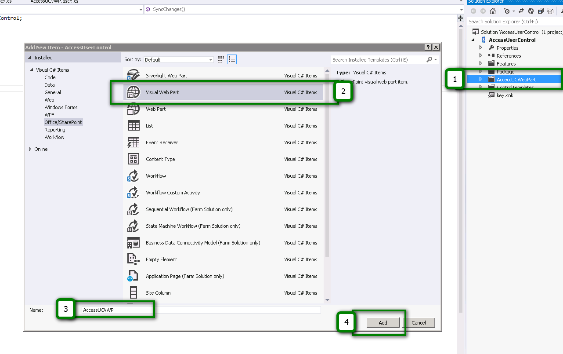Cancel the Add New Item dialog
Viewport: 563px width, 354px height.
tap(420, 322)
